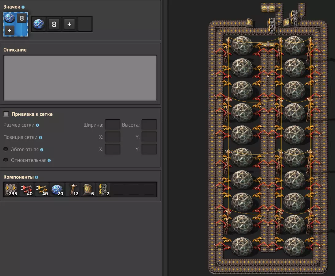Select the blue sphere icon in icon row
The image size is (335, 276).
click(x=39, y=24)
